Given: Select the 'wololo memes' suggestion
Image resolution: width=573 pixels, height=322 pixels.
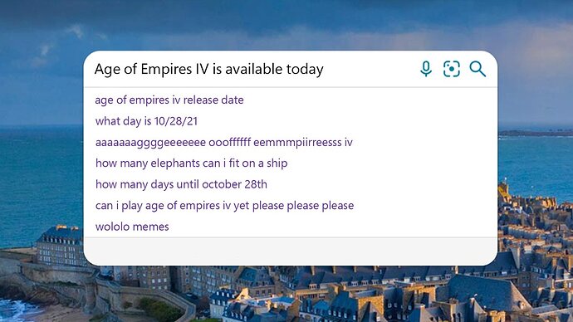Looking at the screenshot, I should pyautogui.click(x=132, y=227).
